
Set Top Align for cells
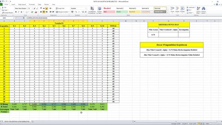click(41, 8)
